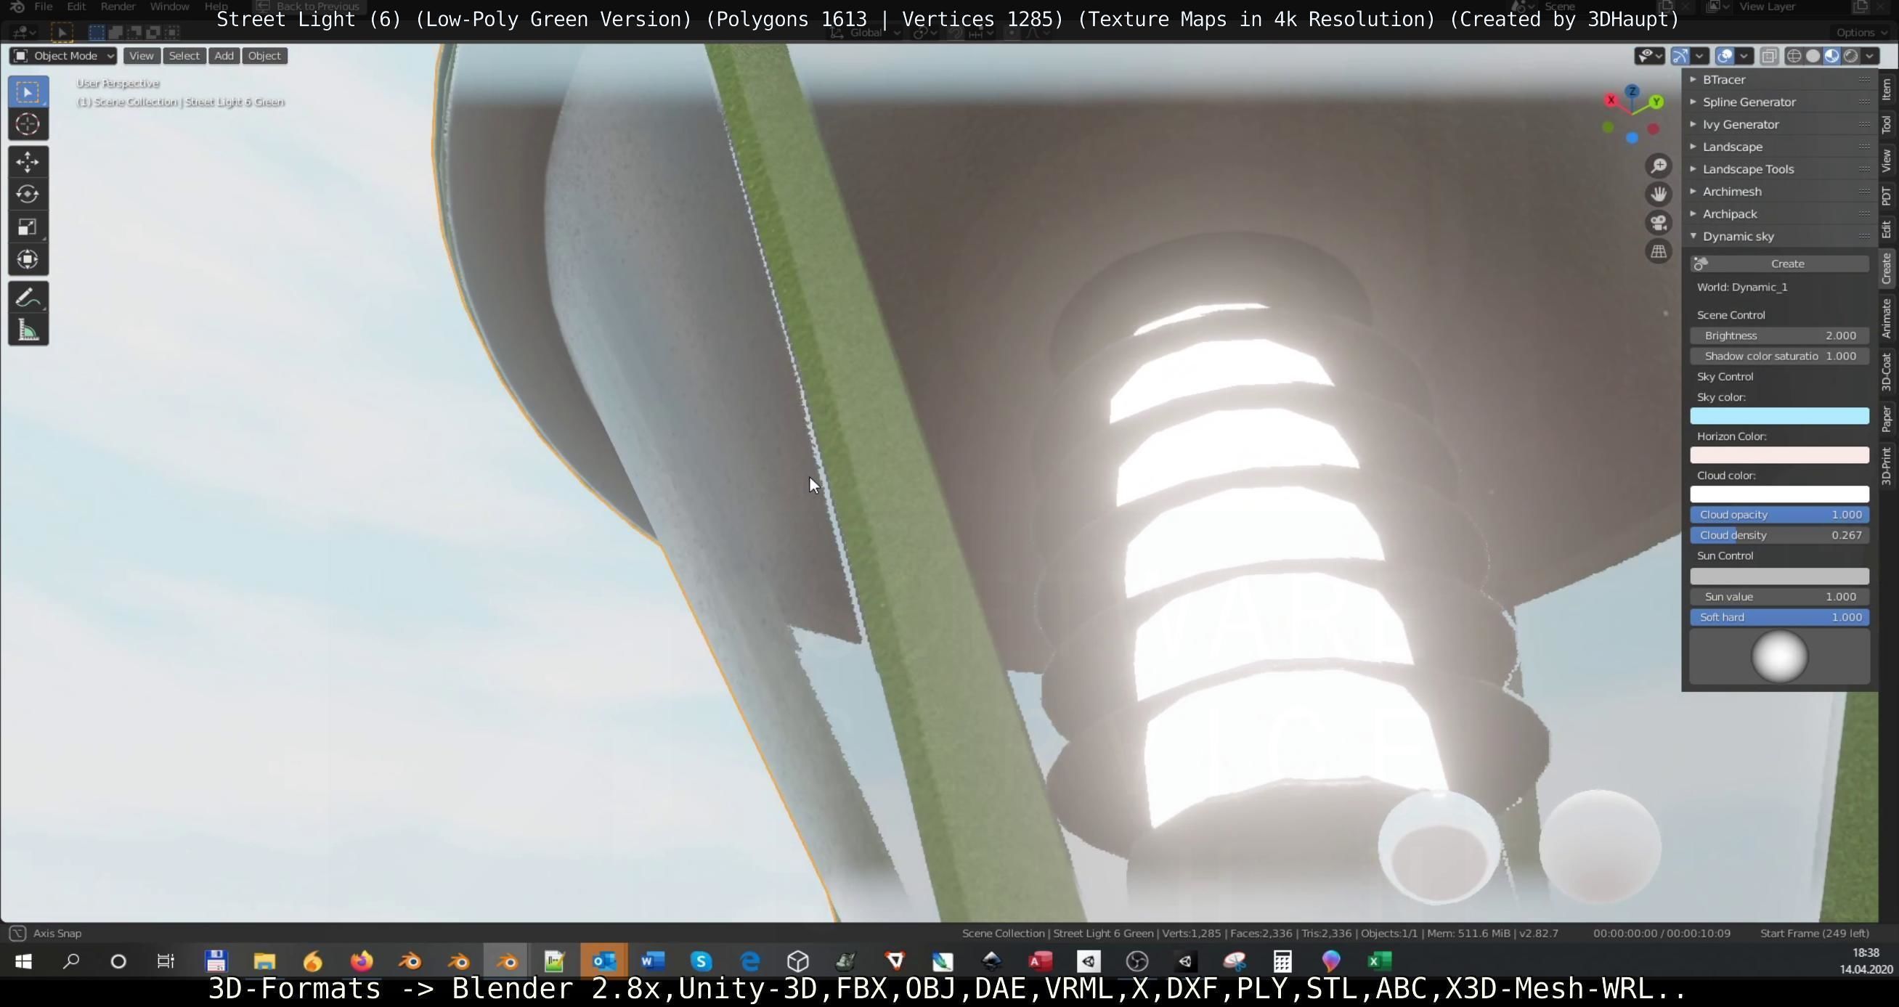
Task: Open Word from the taskbar
Action: tap(652, 961)
